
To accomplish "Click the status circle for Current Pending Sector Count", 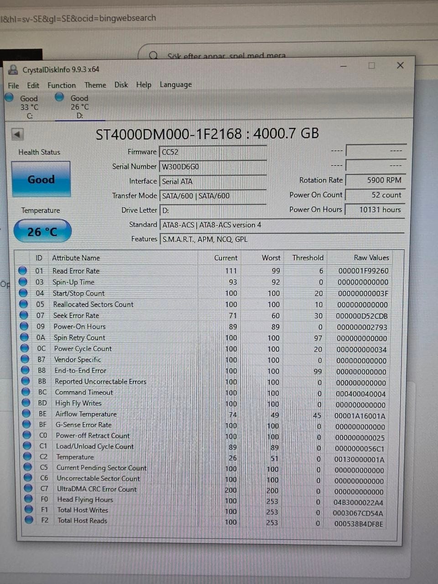I will click(x=28, y=467).
